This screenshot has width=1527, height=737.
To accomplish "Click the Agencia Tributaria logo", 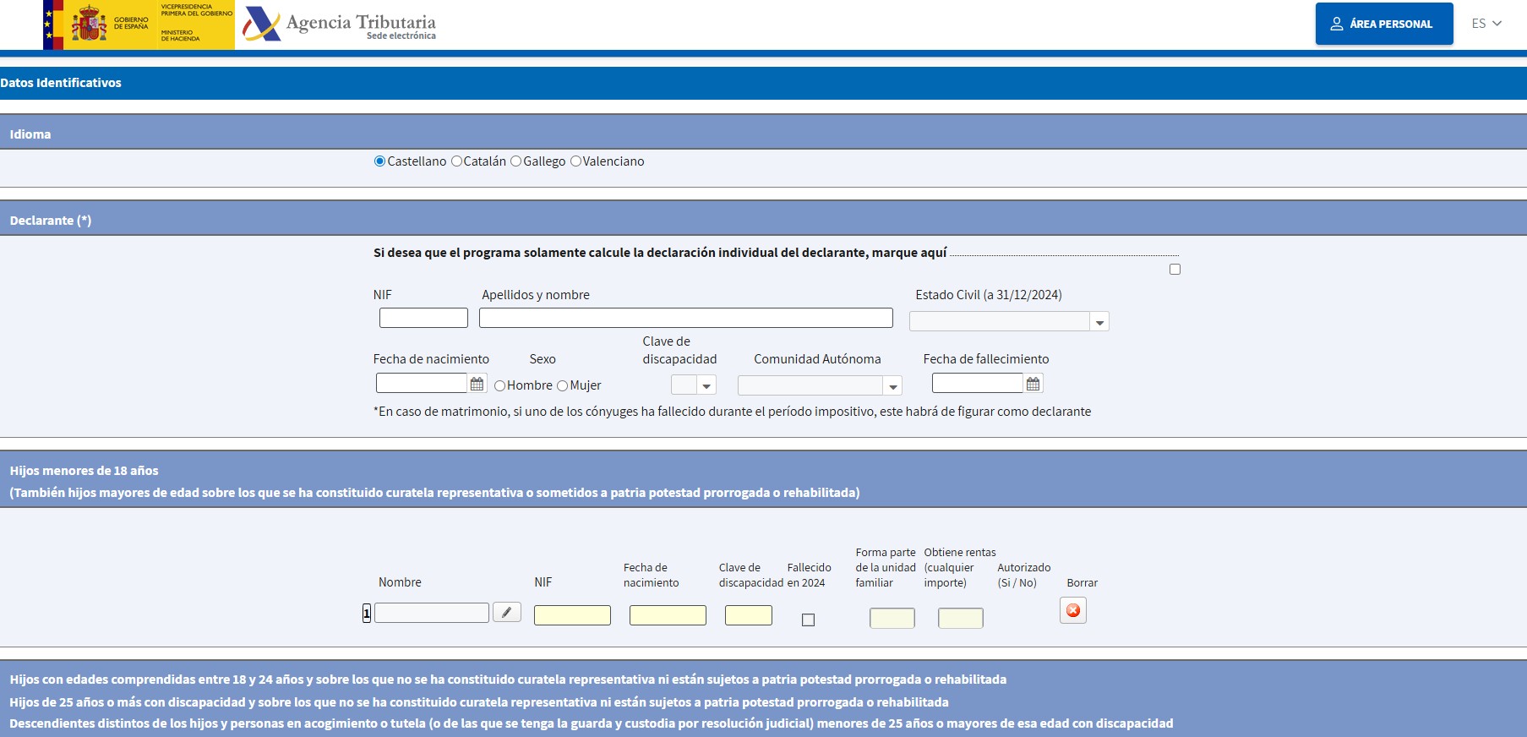I will pyautogui.click(x=340, y=25).
